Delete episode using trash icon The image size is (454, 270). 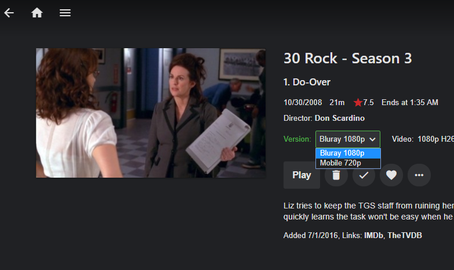[x=336, y=175]
